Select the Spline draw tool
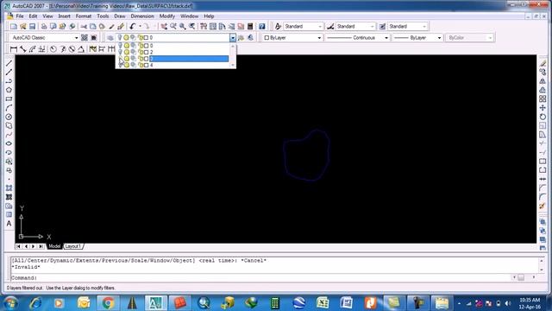 (x=9, y=135)
